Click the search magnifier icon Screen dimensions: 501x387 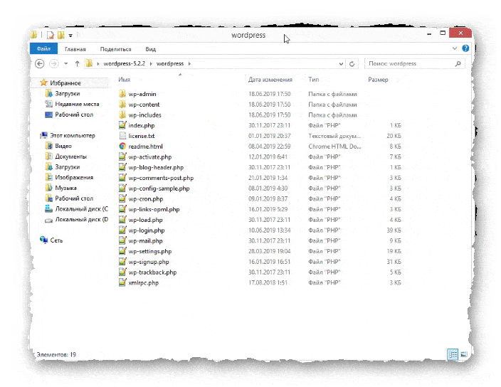[x=458, y=63]
